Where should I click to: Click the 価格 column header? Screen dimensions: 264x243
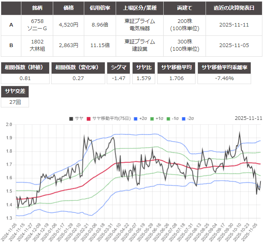pos(69,8)
